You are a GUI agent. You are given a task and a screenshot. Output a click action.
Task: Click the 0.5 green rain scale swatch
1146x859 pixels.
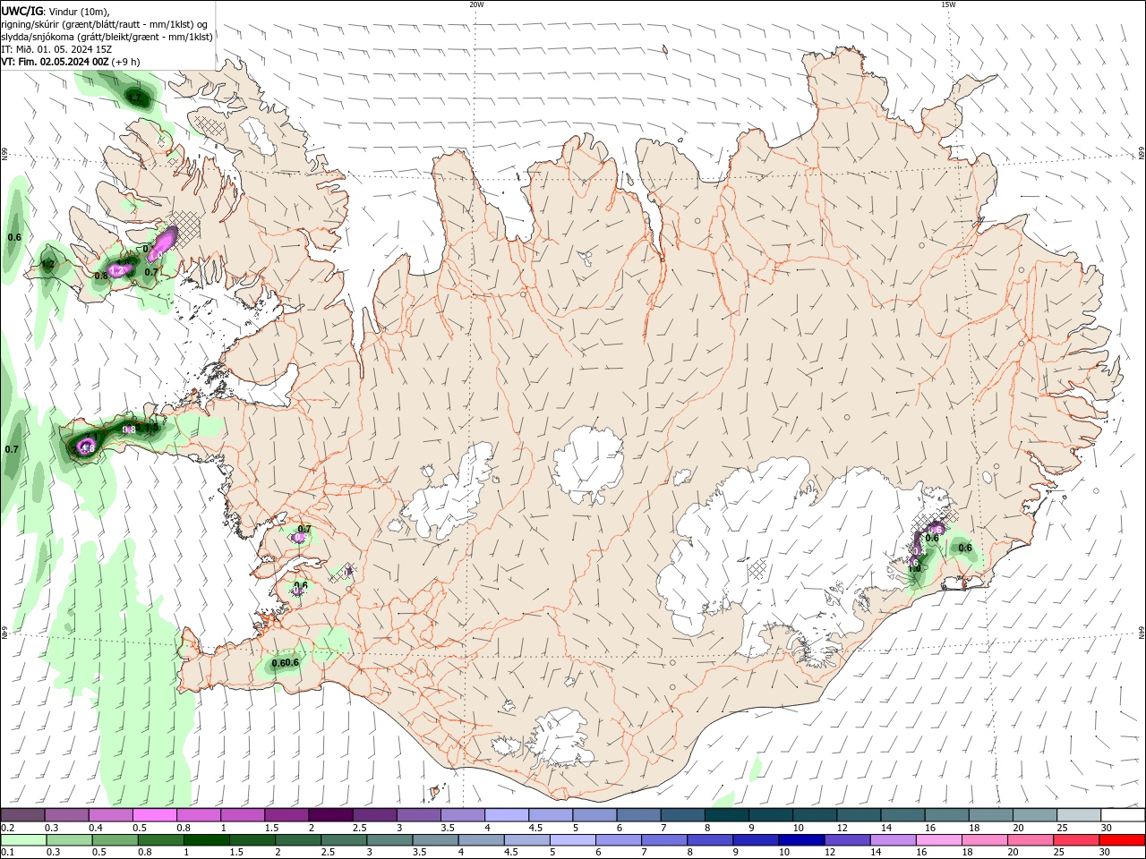pos(115,840)
